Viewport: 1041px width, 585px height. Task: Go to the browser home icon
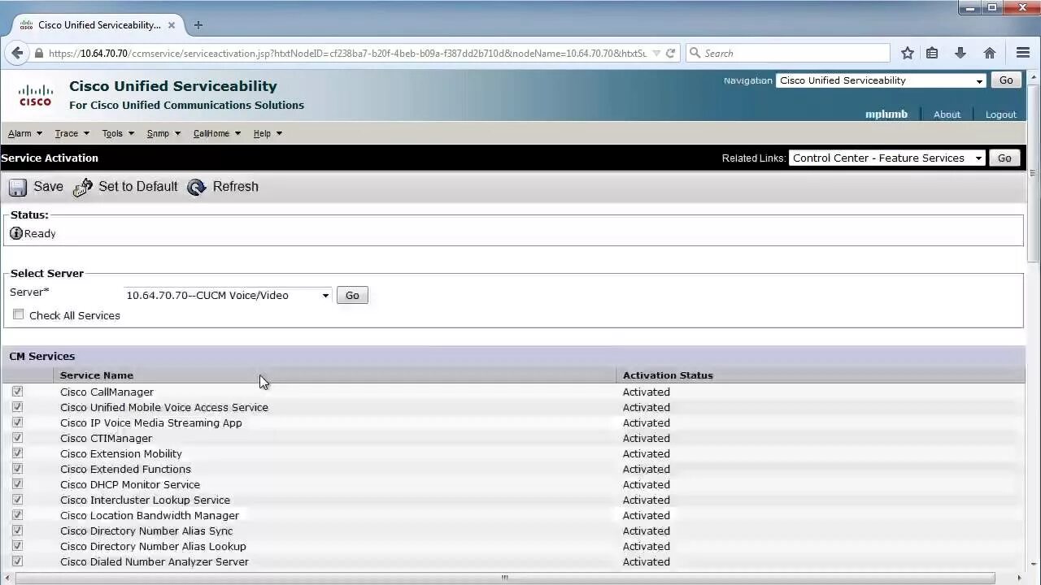pos(990,53)
